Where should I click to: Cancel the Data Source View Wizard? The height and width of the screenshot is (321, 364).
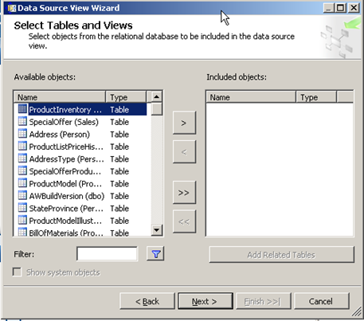321,301
